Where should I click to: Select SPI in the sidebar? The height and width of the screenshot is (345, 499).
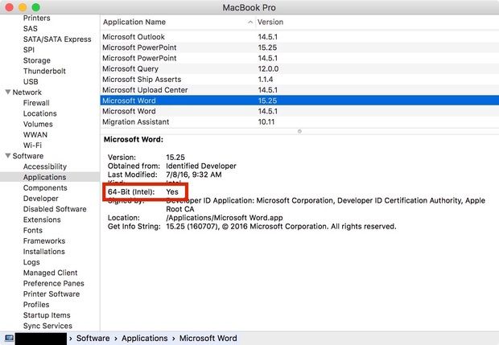[x=29, y=50]
